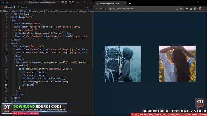Click the share page icon in address bar
207x116 pixels.
pyautogui.click(x=177, y=9)
